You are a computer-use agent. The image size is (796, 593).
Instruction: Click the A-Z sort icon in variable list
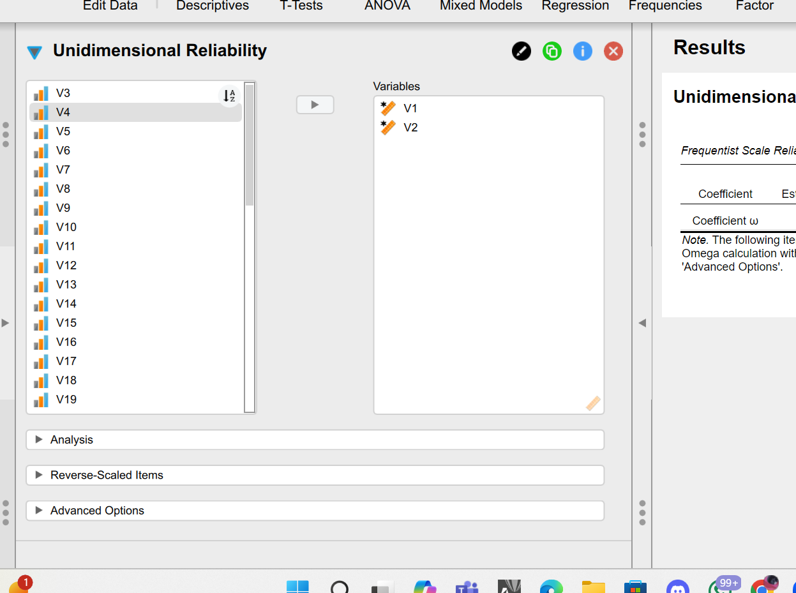[x=229, y=96]
